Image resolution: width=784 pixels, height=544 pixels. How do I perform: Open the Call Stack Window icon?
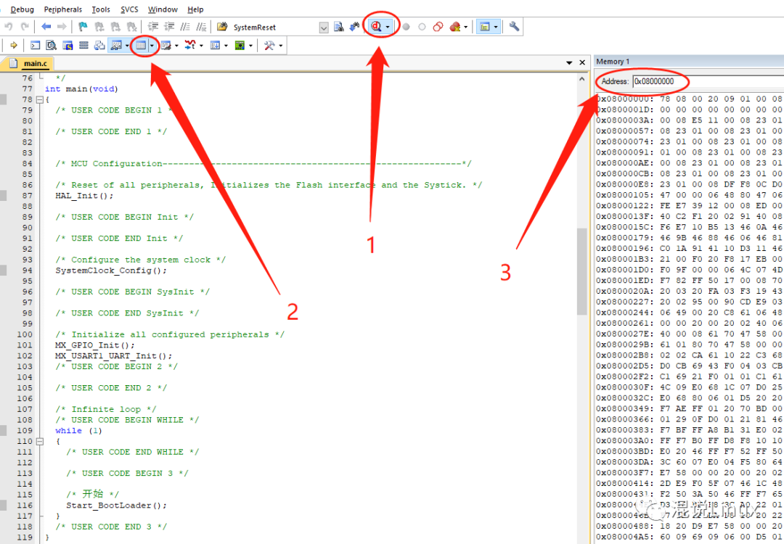[x=99, y=46]
